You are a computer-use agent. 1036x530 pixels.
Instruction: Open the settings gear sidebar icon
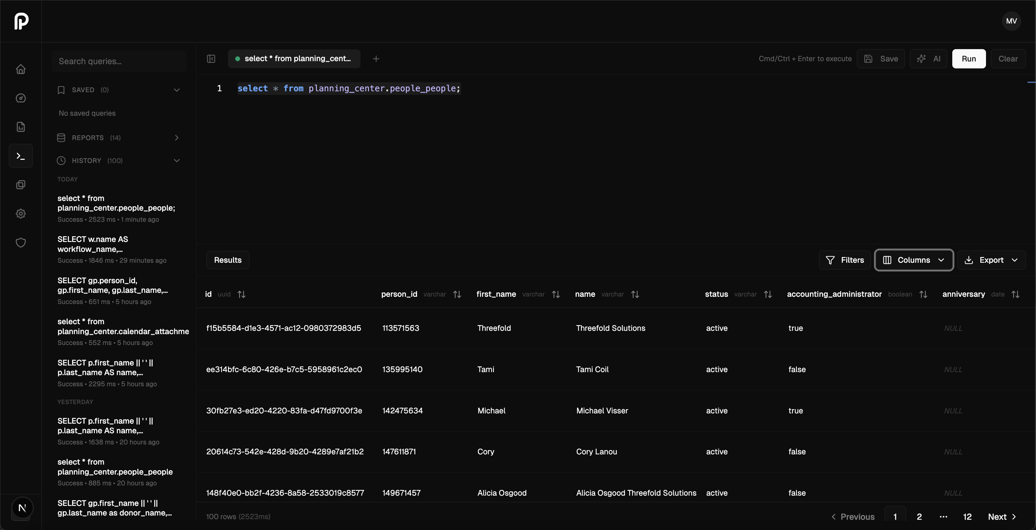(x=20, y=214)
